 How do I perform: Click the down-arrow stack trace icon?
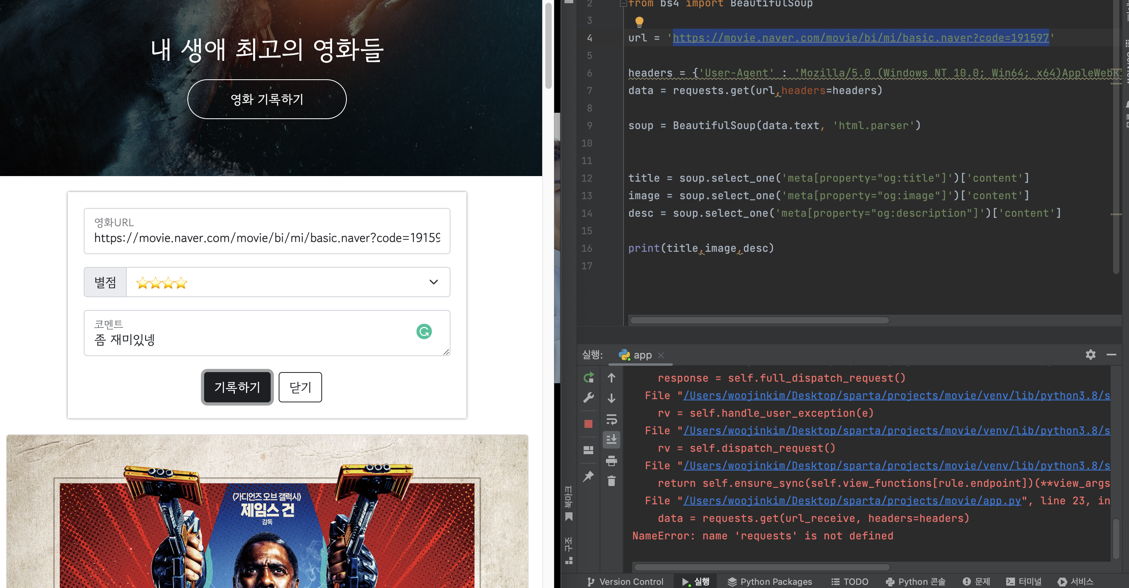point(612,398)
